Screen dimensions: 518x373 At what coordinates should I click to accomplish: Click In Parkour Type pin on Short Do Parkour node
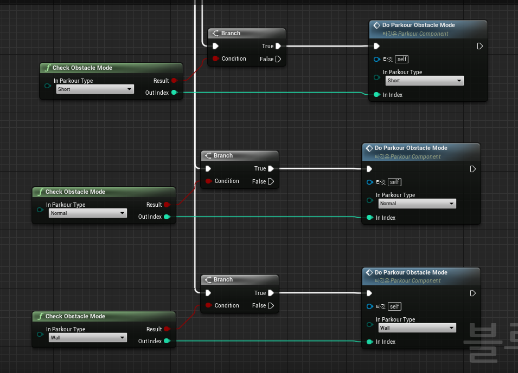[376, 77]
